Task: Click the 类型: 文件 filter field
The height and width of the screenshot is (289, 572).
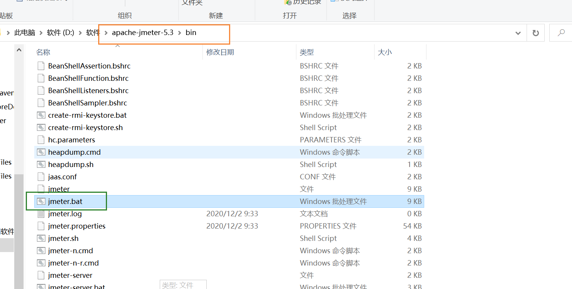Action: [x=183, y=285]
